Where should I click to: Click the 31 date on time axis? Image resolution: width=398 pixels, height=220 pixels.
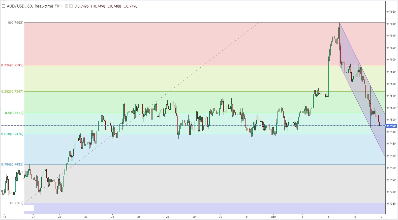pyautogui.click(x=247, y=216)
